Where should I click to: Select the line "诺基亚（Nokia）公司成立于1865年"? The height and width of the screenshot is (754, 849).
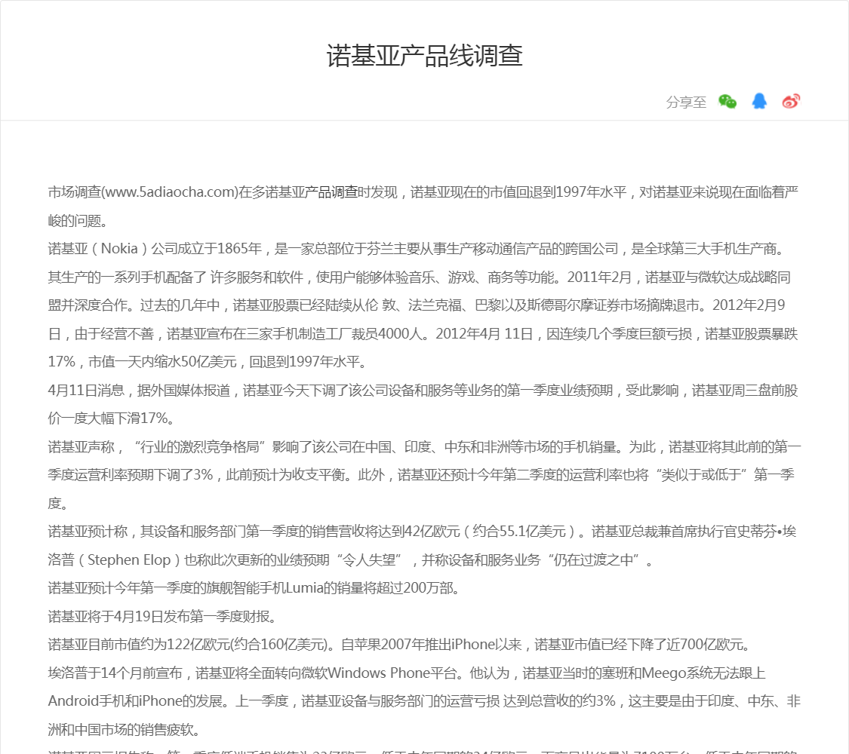[416, 249]
